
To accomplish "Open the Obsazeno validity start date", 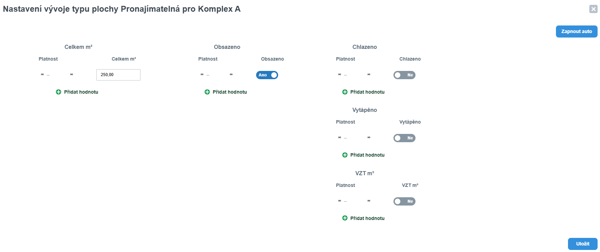I will pos(202,74).
